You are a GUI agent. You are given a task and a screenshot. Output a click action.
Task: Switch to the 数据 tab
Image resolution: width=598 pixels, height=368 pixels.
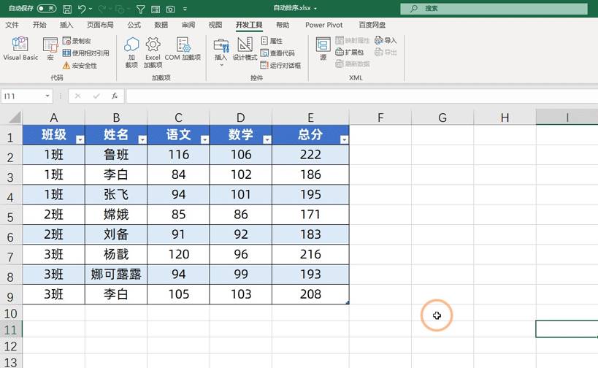click(161, 25)
